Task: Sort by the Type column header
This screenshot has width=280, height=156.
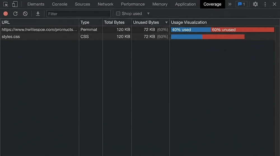Action: point(91,22)
